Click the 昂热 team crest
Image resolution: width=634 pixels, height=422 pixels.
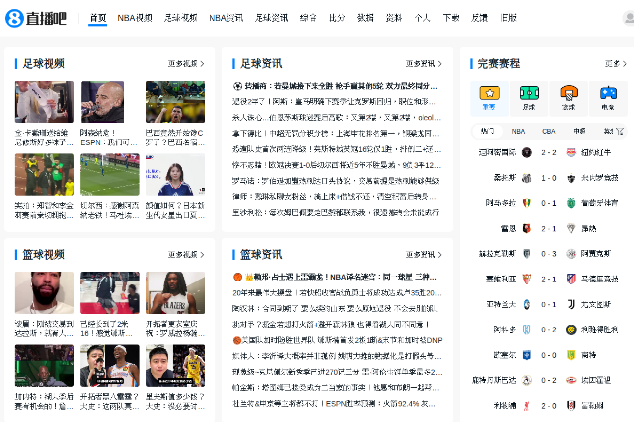571,229
